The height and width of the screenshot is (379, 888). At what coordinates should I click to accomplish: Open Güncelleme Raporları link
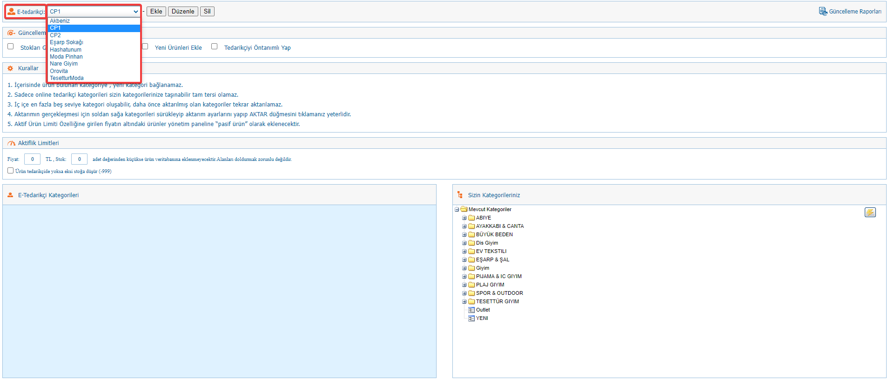855,12
